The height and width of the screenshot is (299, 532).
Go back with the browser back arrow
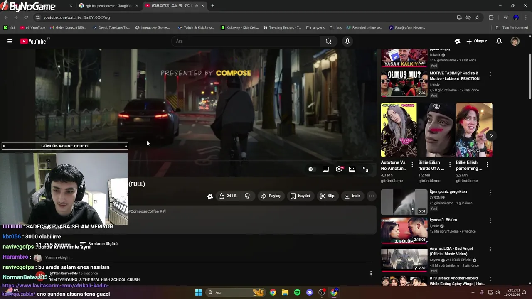point(6,17)
